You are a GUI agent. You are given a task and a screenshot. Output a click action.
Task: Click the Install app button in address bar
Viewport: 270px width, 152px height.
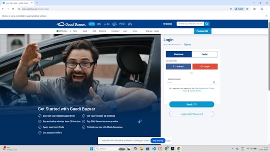tap(239, 9)
